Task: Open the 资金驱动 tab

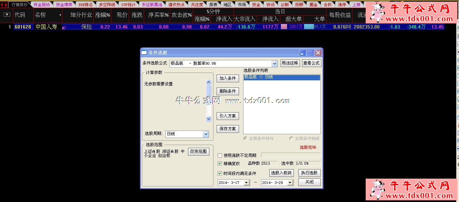Action: (x=42, y=4)
